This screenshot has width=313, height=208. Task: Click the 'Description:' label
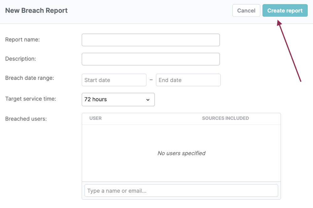click(x=21, y=59)
